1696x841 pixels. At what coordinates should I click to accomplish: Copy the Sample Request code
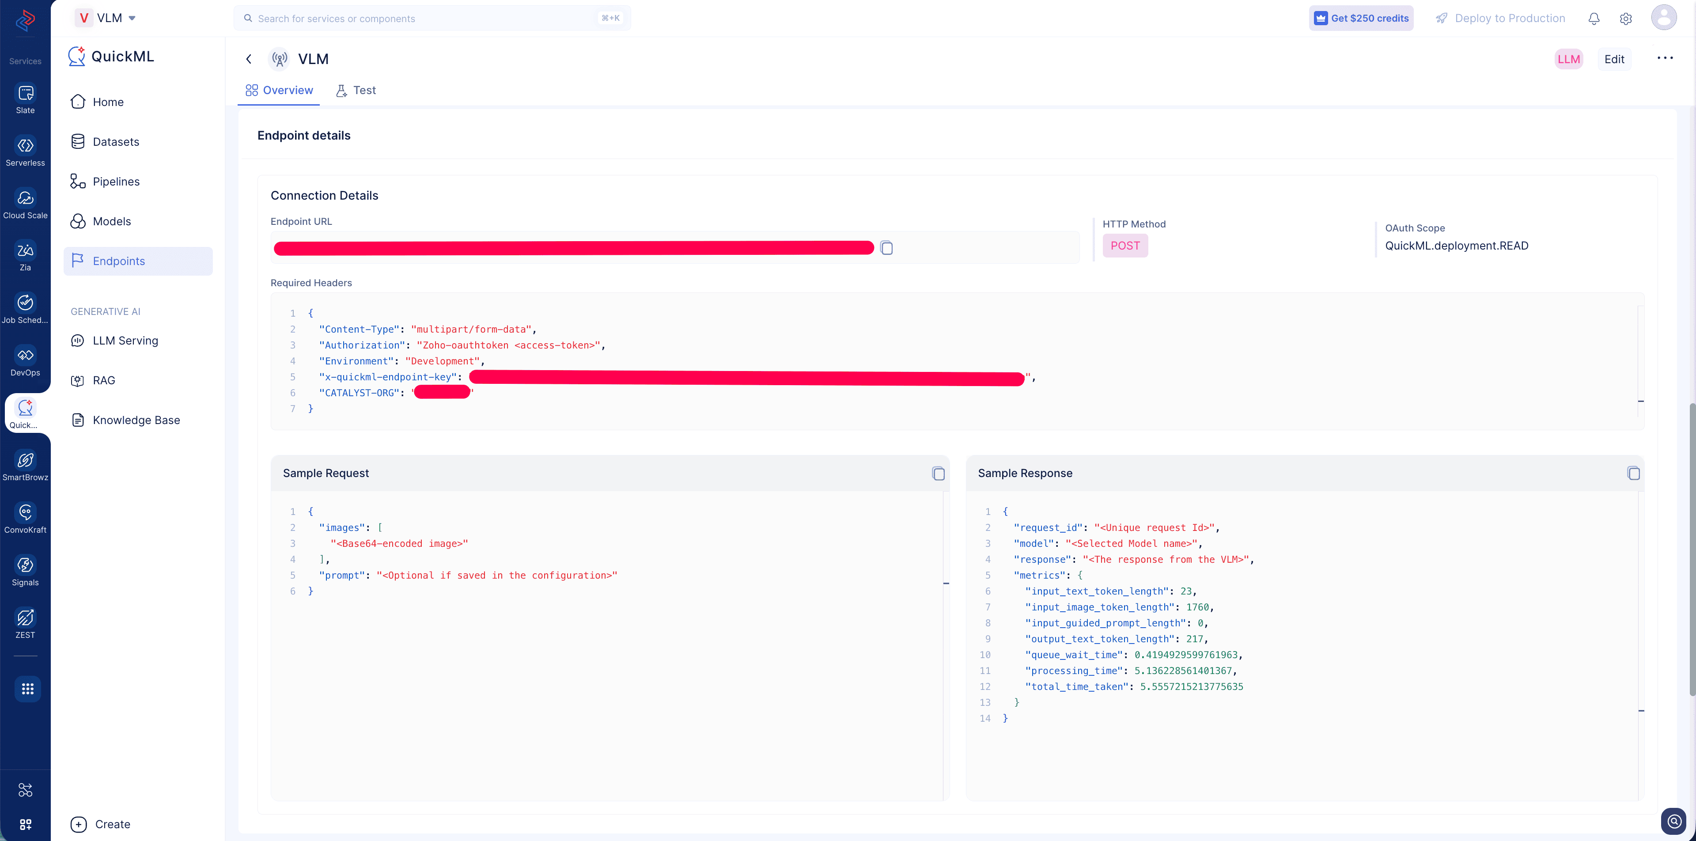click(x=938, y=473)
